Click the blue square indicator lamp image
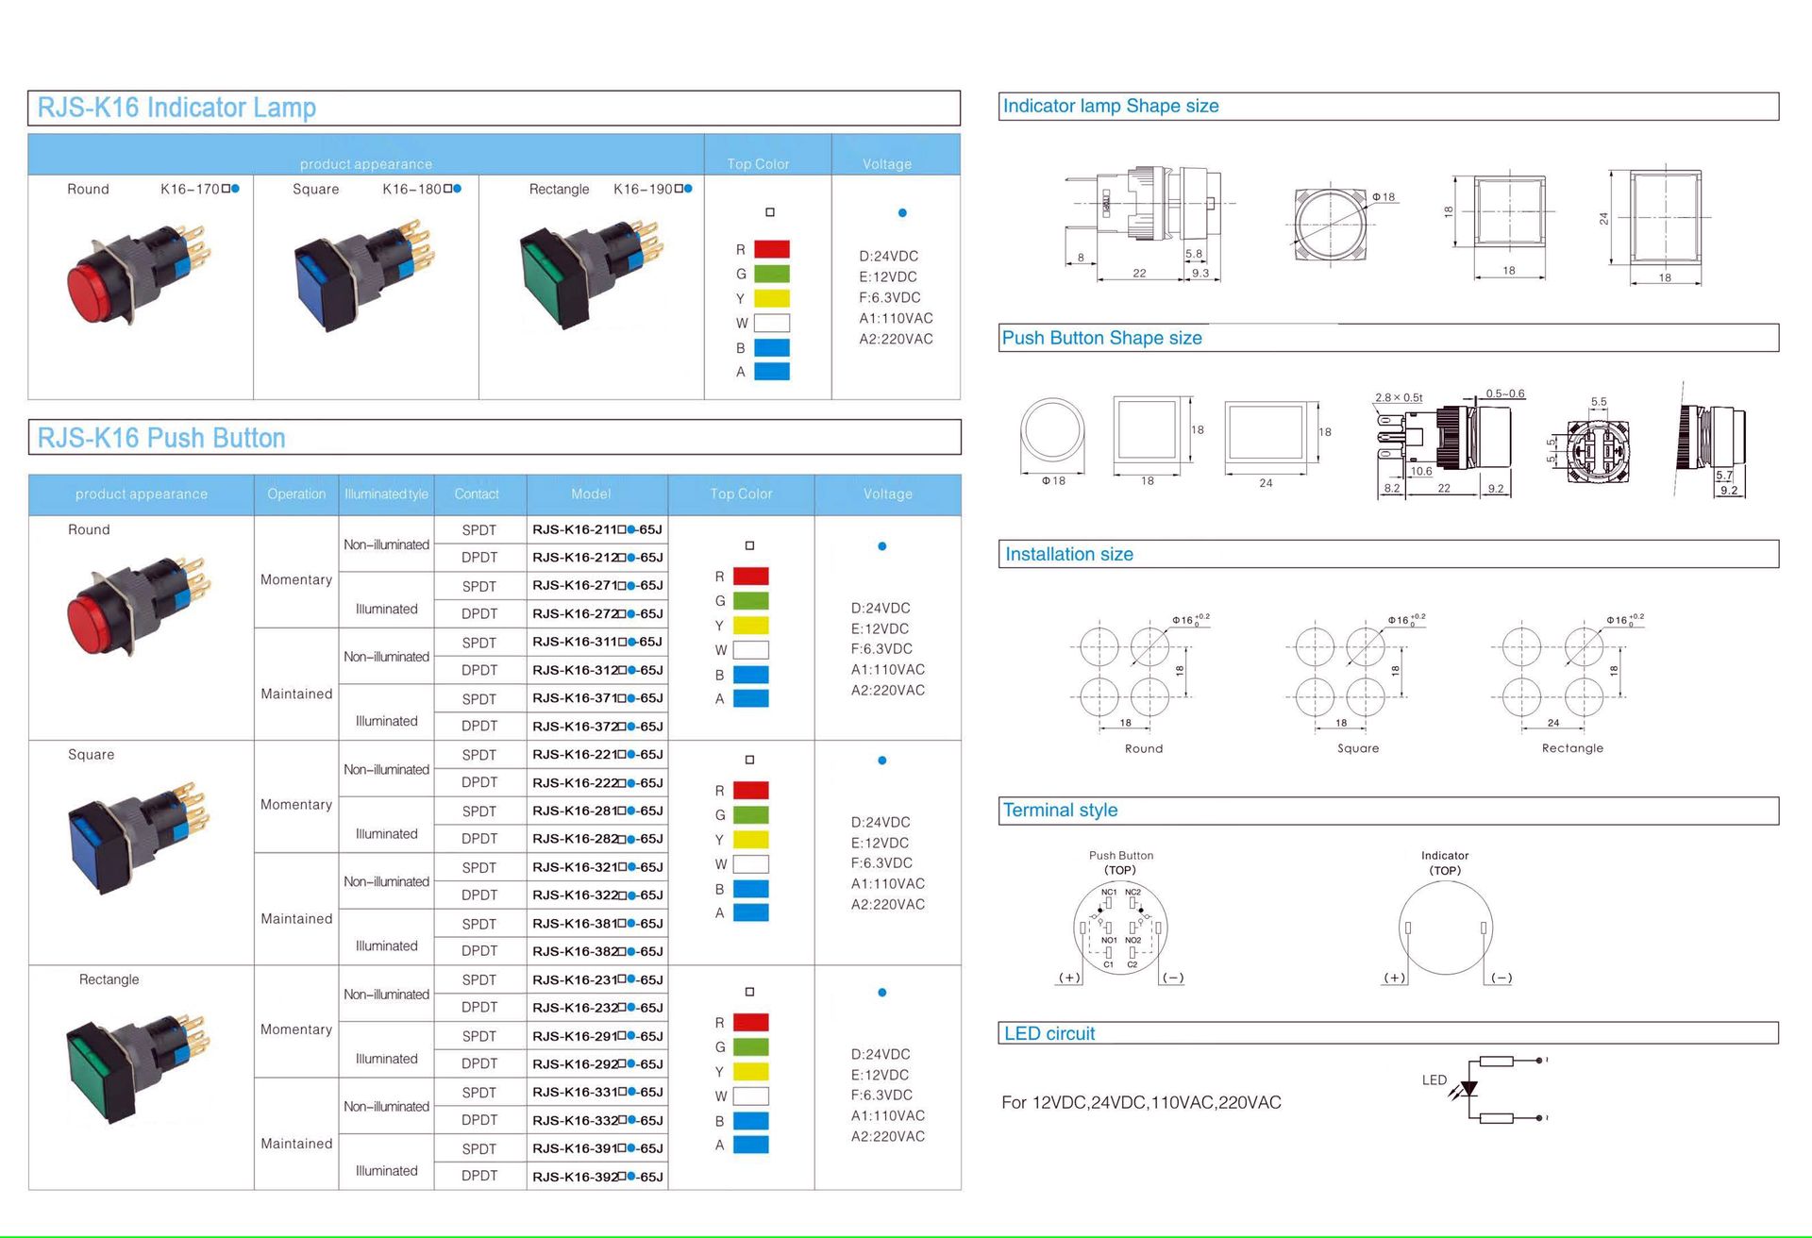Screen dimensions: 1812x1238 (x=363, y=274)
